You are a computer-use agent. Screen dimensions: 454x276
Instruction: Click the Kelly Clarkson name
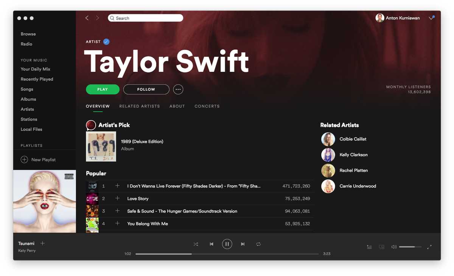coord(353,155)
